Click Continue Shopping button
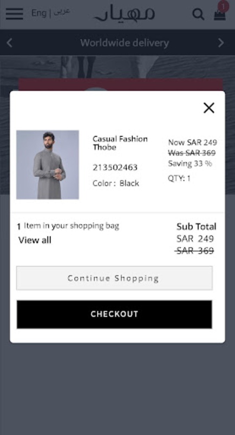 pos(114,278)
